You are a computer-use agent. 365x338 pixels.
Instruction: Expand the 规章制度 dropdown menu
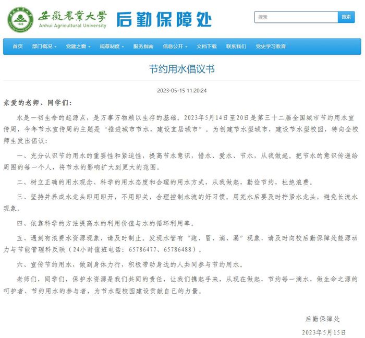[112, 46]
